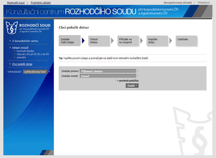Open the Podmínky užívání link
The width and height of the screenshot is (216, 158).
(41, 3)
